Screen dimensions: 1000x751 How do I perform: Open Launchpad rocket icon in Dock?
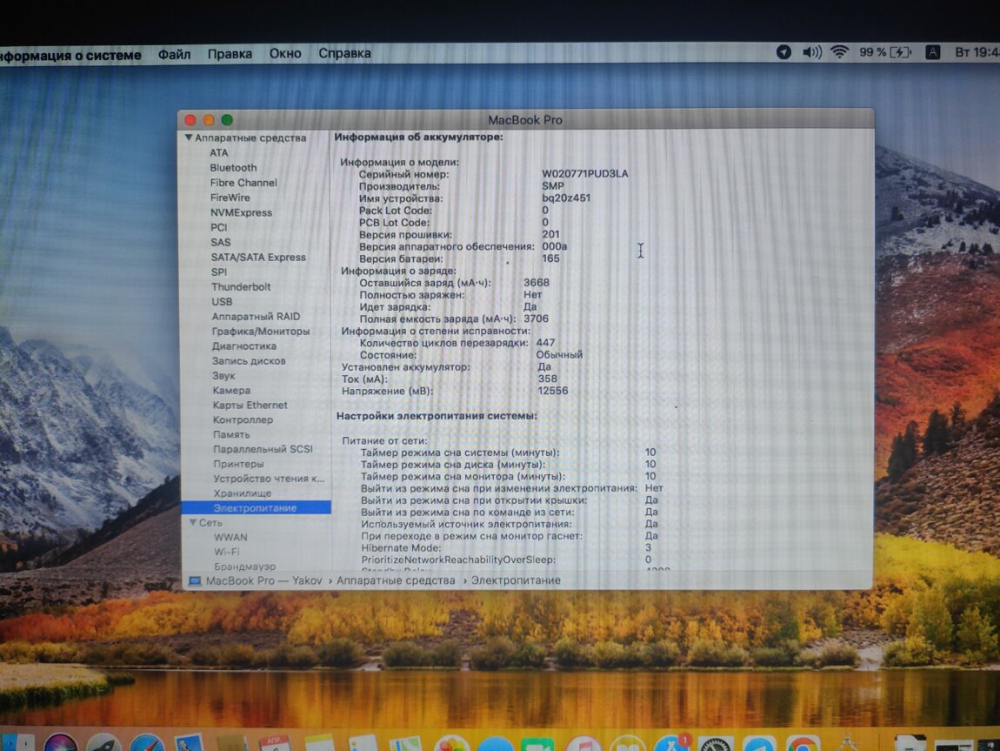(x=104, y=742)
